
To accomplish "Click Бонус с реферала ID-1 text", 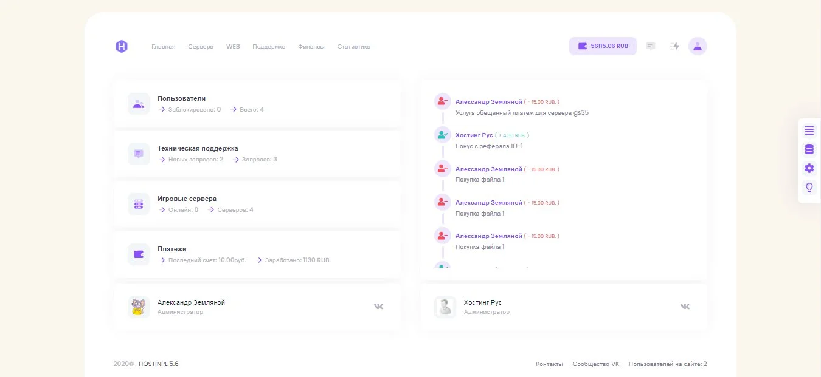I will tap(489, 146).
